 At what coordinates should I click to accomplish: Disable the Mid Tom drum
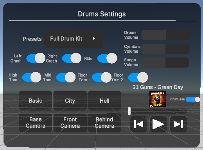coord(66,77)
